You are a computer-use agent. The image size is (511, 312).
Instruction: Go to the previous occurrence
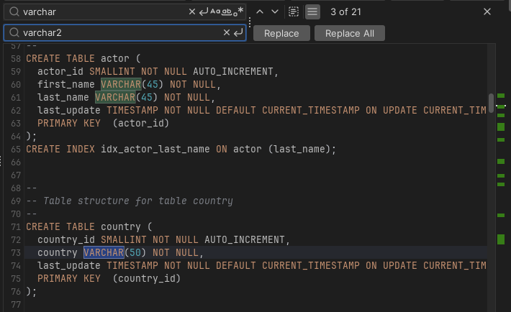click(x=260, y=12)
